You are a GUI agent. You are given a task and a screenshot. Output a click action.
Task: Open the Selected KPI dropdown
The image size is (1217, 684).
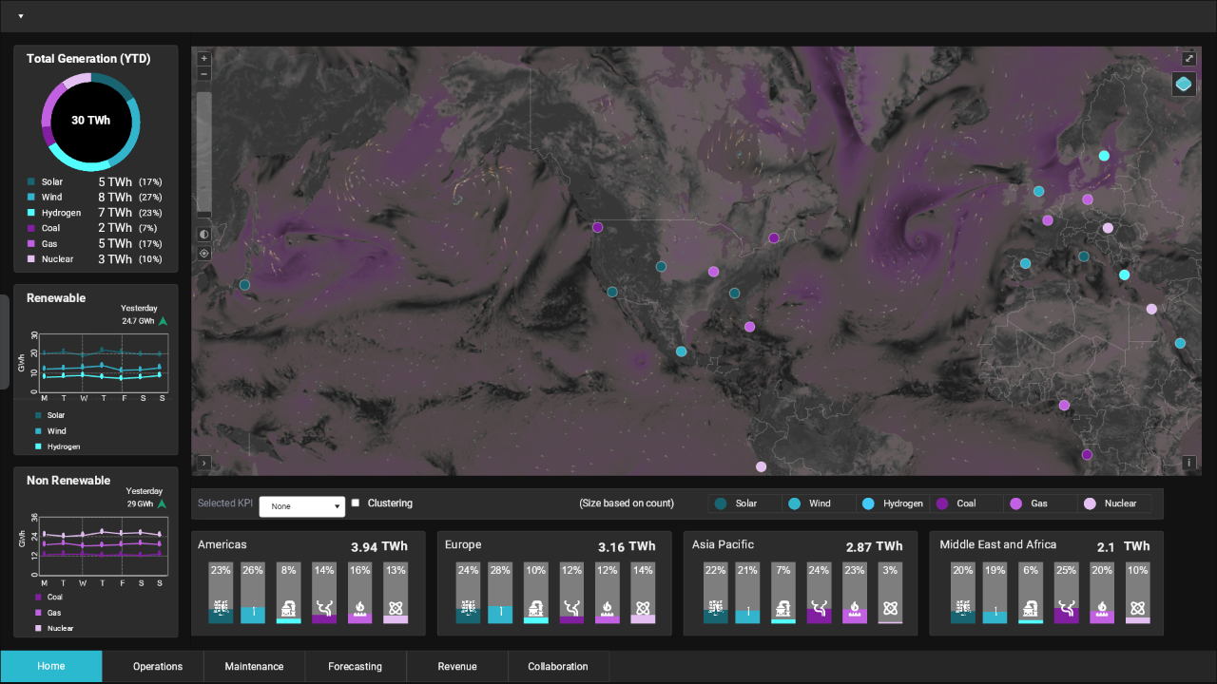tap(301, 506)
